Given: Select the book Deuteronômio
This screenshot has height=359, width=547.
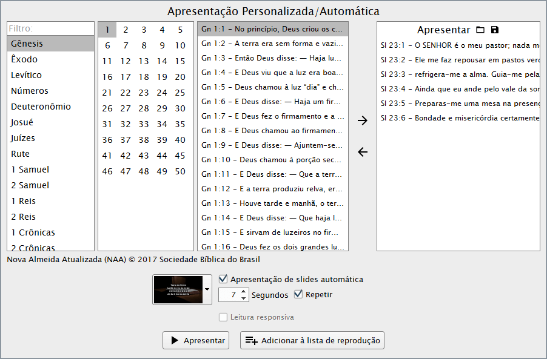Looking at the screenshot, I should (41, 107).
